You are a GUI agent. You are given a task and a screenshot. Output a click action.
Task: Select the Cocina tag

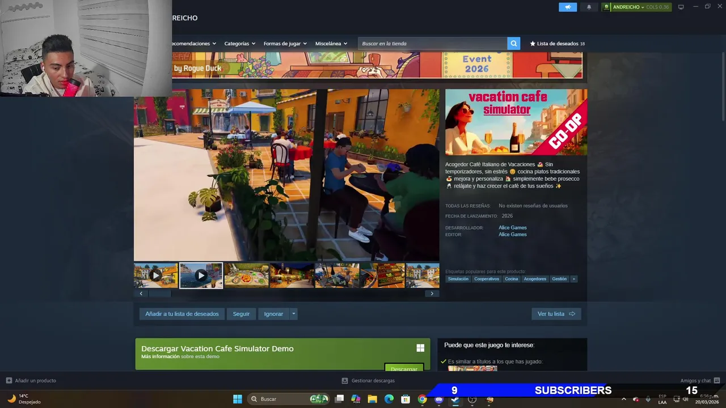pos(512,279)
